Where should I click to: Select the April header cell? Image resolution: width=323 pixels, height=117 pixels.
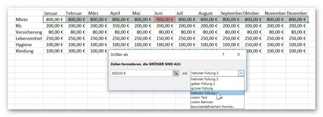(x=120, y=13)
